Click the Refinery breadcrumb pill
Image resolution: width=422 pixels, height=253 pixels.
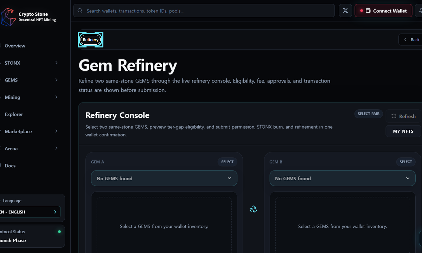[91, 40]
